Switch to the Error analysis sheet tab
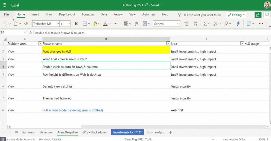 click(x=156, y=132)
